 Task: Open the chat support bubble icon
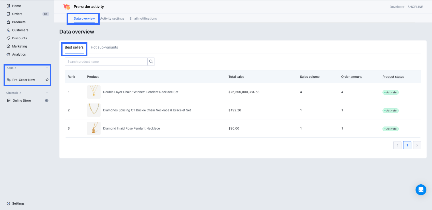point(421,190)
